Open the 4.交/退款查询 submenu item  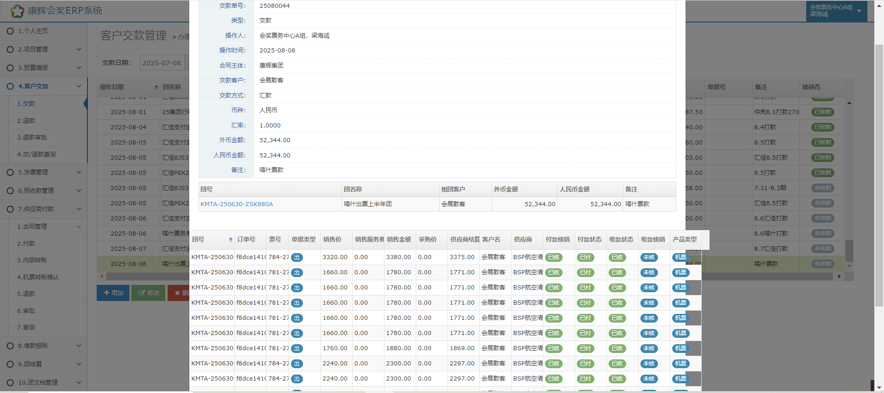[36, 155]
